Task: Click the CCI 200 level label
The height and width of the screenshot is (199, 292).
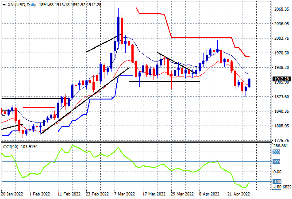Action: 277,152
